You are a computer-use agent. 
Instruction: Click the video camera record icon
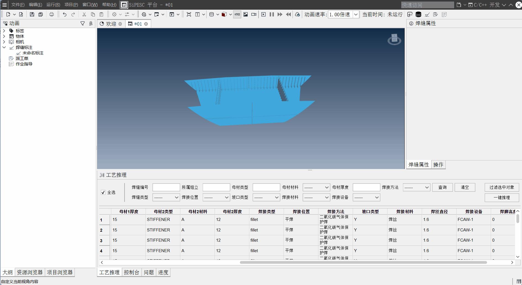pyautogui.click(x=254, y=14)
